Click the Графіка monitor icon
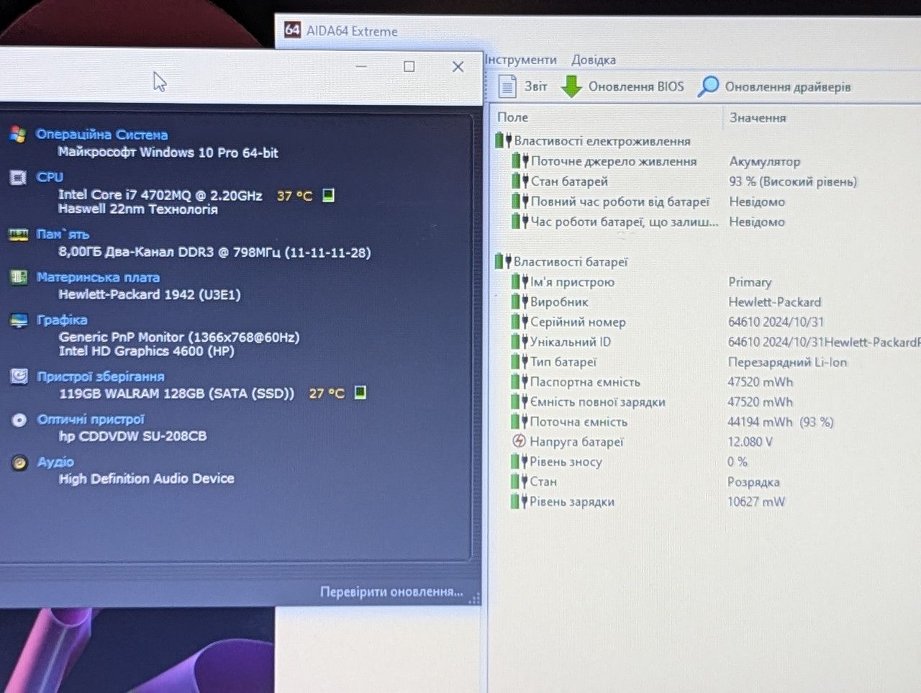Screen dimensions: 921x693 [19, 320]
